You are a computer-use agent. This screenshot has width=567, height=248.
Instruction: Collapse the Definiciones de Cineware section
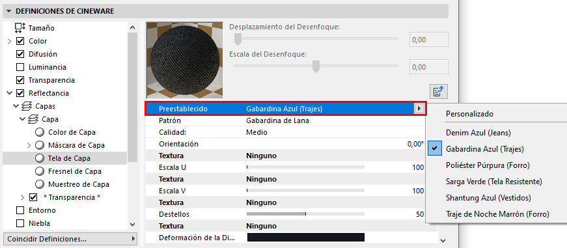click(8, 11)
